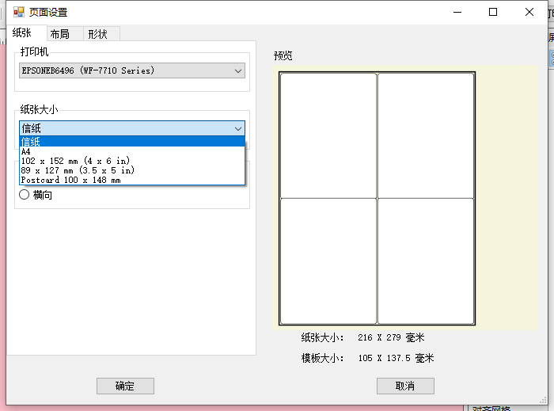
Task: Close the 页面设置 dialog with X
Action: tap(529, 12)
